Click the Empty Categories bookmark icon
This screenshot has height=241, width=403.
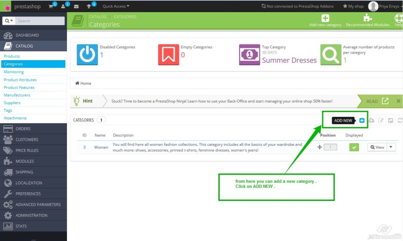(168, 54)
